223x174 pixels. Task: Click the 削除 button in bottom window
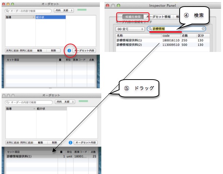54,143
